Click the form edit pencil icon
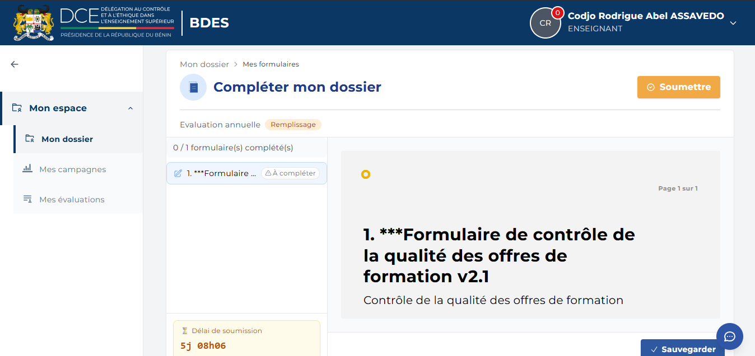 pos(178,173)
